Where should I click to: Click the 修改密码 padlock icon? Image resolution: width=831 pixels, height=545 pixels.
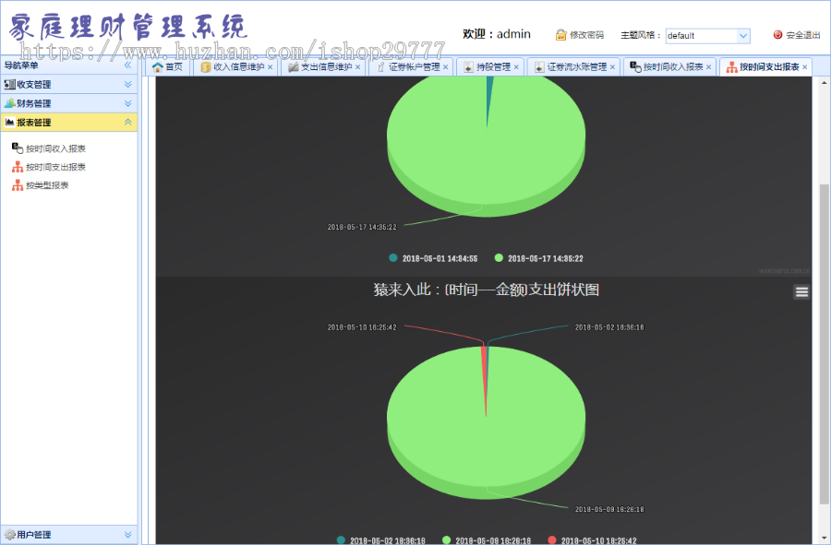click(561, 35)
